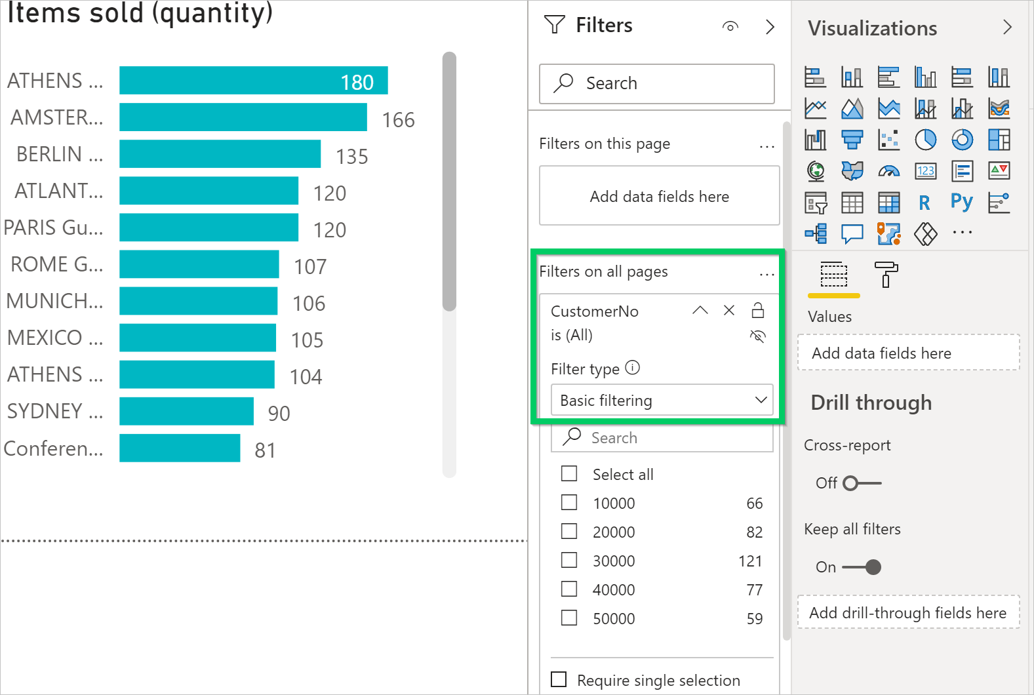This screenshot has height=695, width=1034.
Task: Turn on the Cross-report toggle
Action: (862, 483)
